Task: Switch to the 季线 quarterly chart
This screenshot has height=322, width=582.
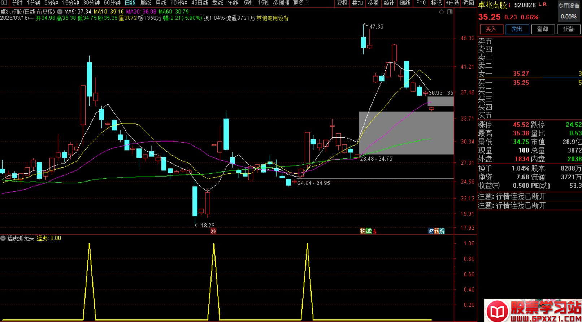Action: click(x=217, y=3)
